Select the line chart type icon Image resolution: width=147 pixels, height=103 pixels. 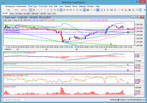[x=37, y=10]
